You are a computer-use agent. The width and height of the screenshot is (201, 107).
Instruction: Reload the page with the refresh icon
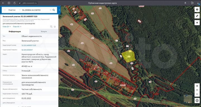coord(15,3)
